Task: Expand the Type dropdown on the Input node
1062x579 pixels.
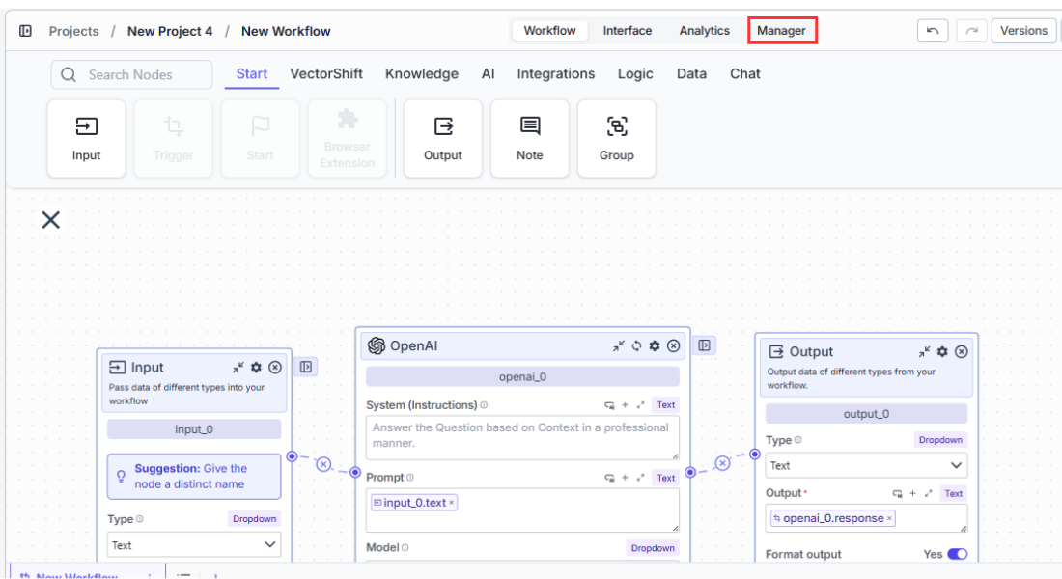Action: tap(193, 544)
